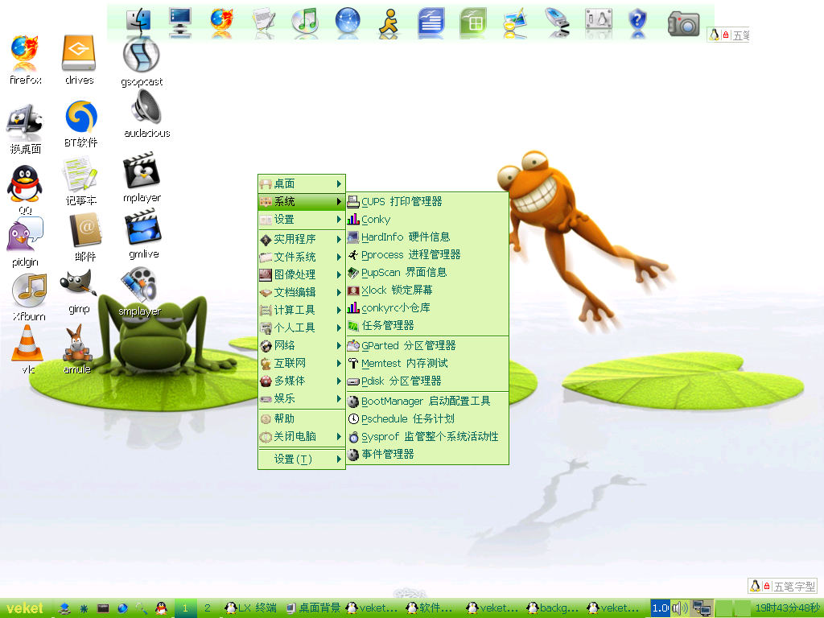This screenshot has width=824, height=618.
Task: Click the taskbar clock 19时43分48秒
Action: (787, 608)
